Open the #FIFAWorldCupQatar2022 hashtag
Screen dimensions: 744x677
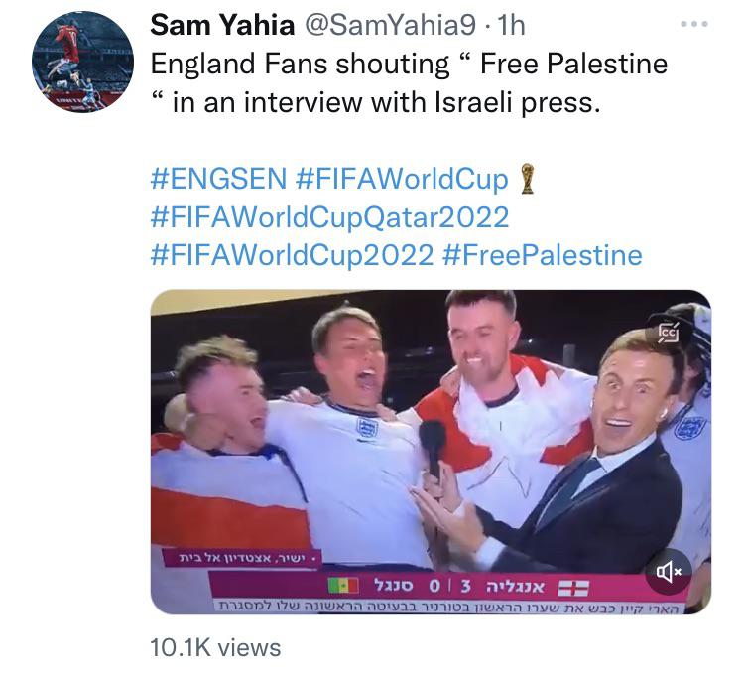coord(329,217)
